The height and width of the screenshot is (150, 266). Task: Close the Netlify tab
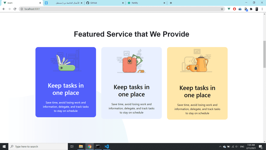coord(164,3)
